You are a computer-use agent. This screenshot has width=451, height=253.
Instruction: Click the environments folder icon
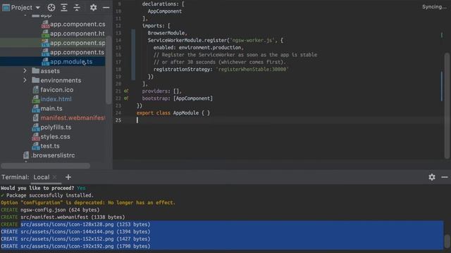tap(36, 80)
